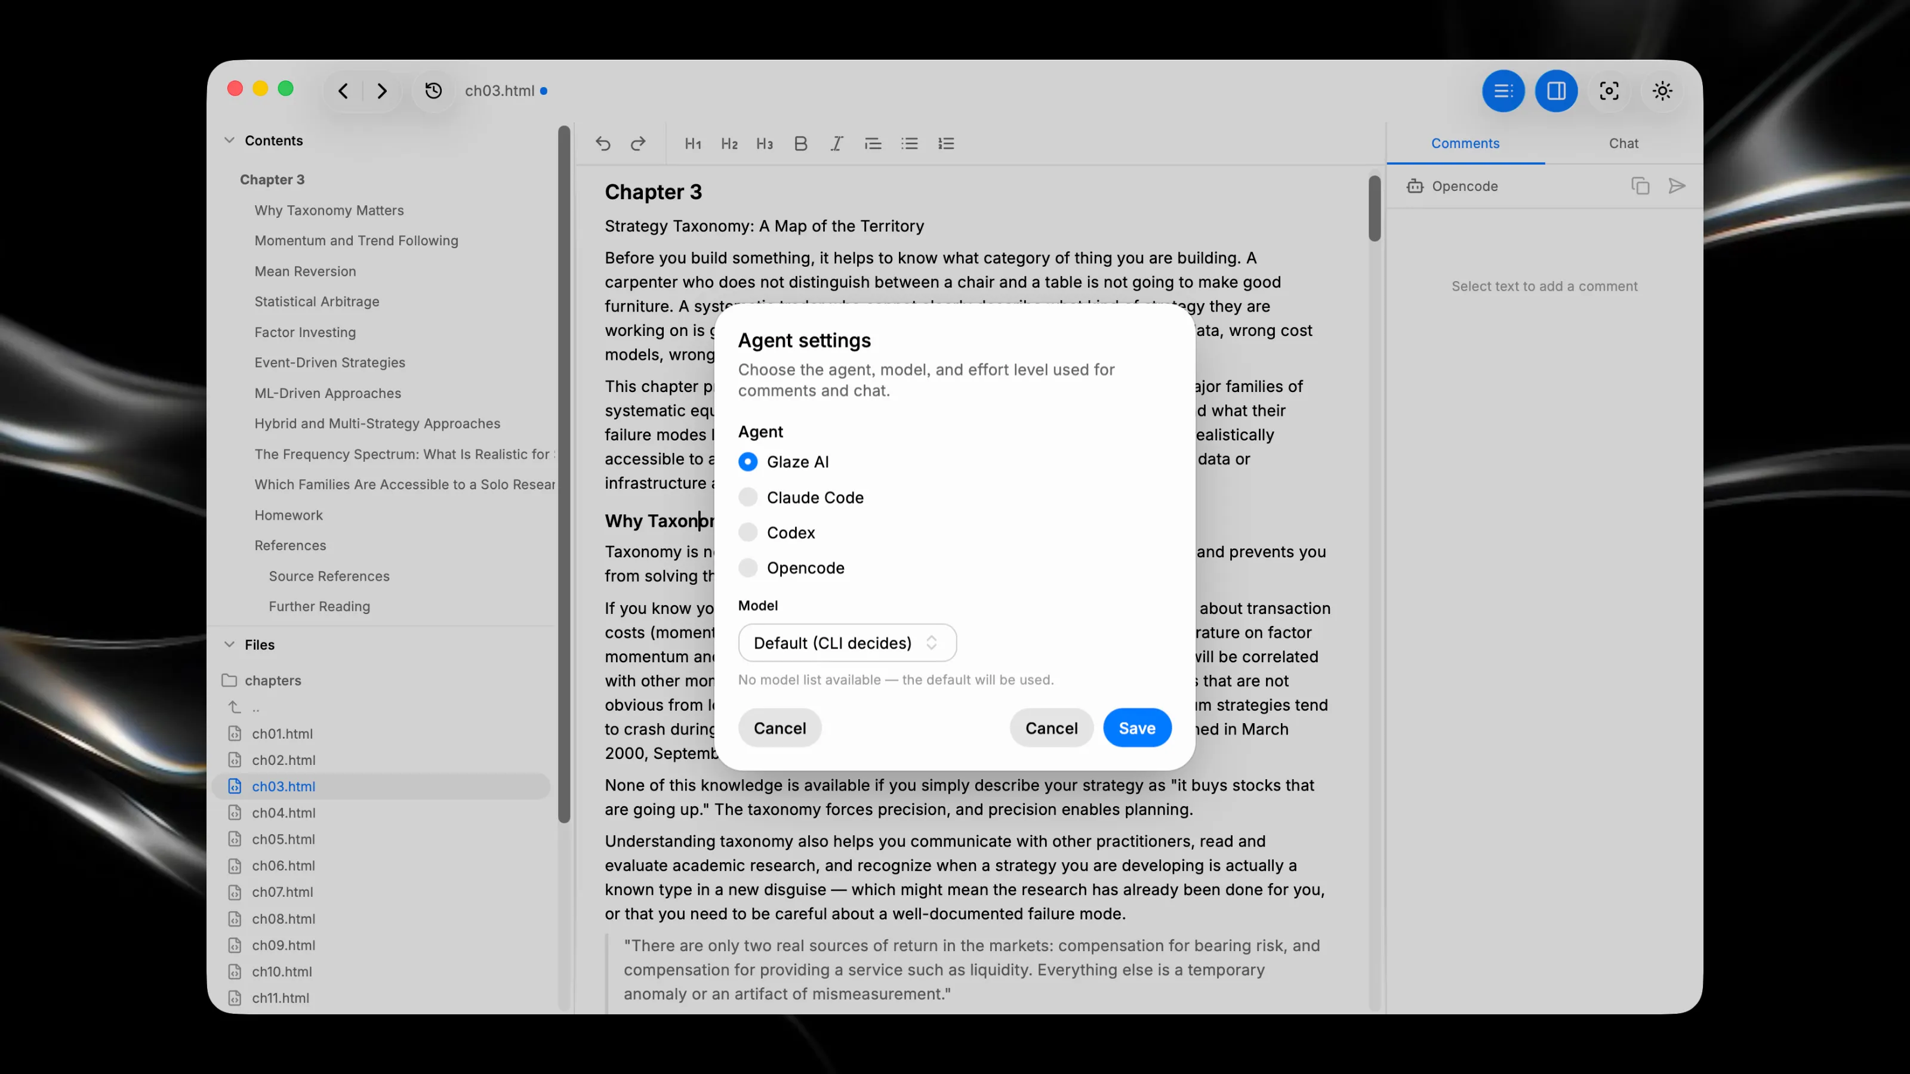The width and height of the screenshot is (1910, 1074).
Task: Click the sidebar vertical scrollbar
Action: (564, 474)
